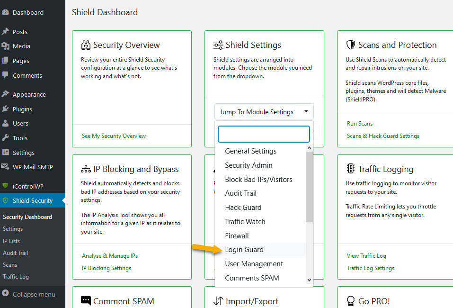Click the Media icon in sidebar
453x308 pixels.
point(5,46)
